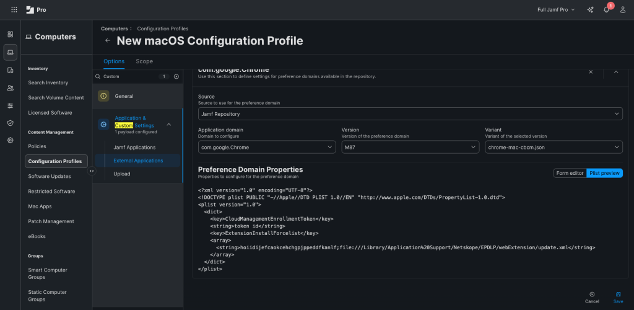Click the back arrow beside profile title
Image resolution: width=634 pixels, height=310 pixels.
tap(108, 40)
